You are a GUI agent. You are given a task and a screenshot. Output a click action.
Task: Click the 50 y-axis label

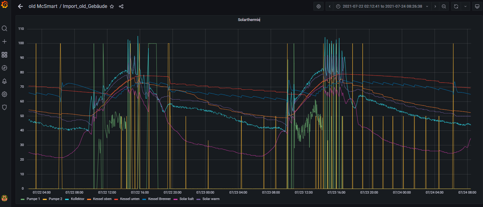(22, 116)
